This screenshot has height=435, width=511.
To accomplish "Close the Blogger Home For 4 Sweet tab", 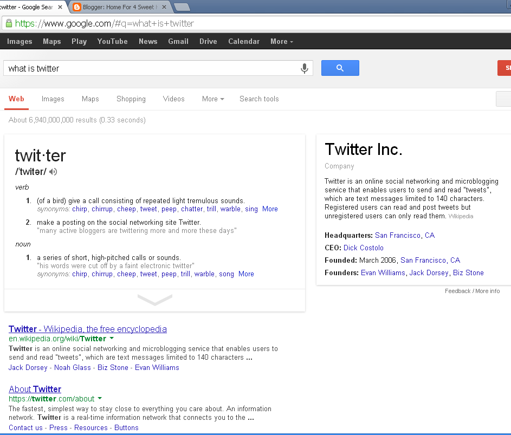I will tap(164, 7).
